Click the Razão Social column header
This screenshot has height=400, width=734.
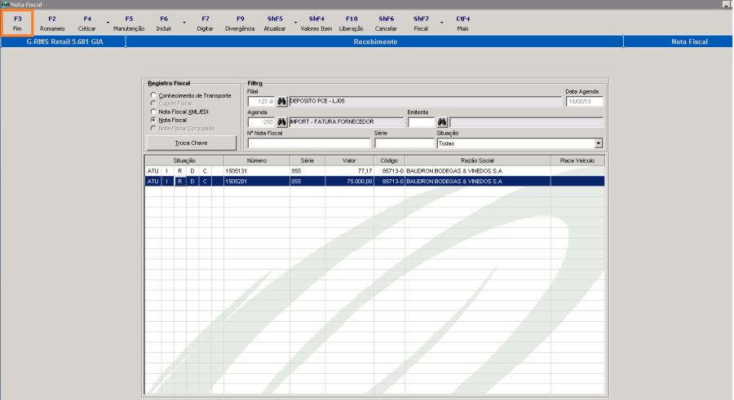[x=477, y=160]
